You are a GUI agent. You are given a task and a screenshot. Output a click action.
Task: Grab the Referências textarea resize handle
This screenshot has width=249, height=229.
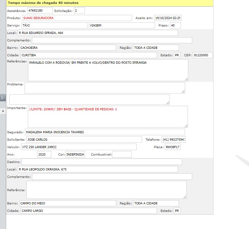click(186, 79)
